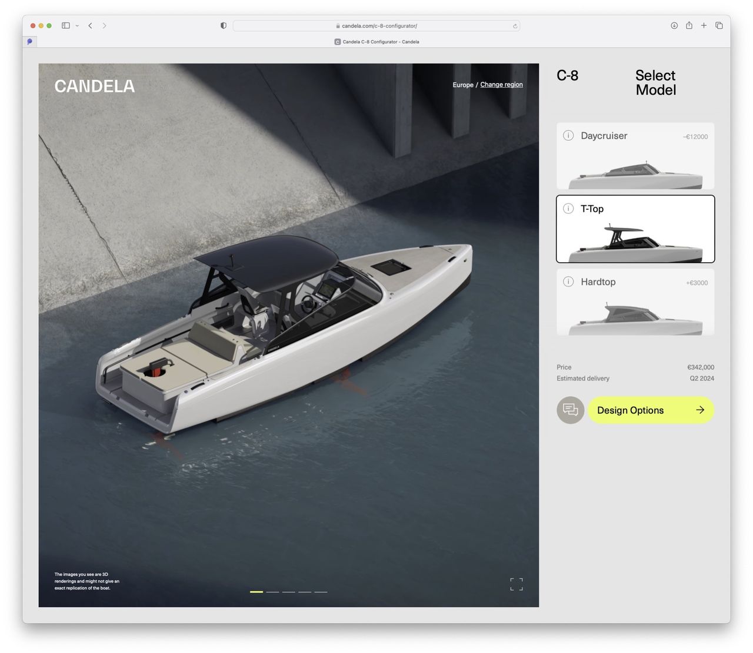Select the Hardtop model option
This screenshot has height=653, width=753.
point(635,303)
